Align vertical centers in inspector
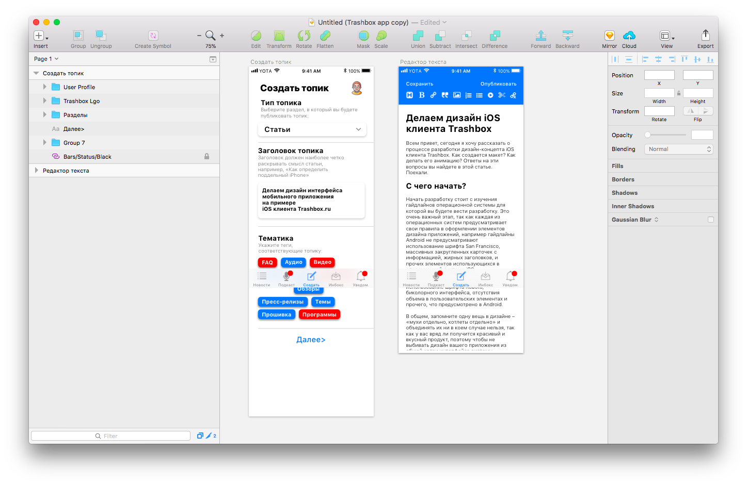747x485 pixels. pos(697,59)
